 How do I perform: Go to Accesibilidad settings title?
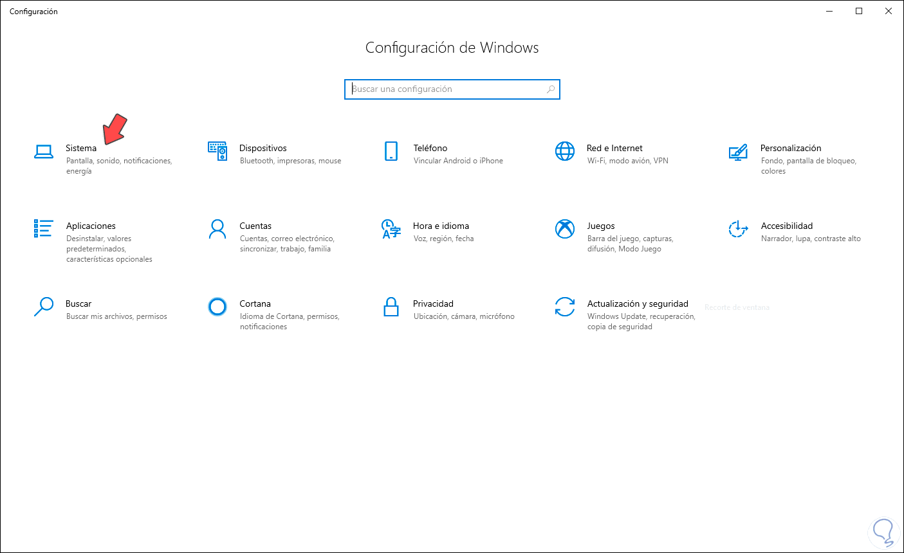pos(787,226)
